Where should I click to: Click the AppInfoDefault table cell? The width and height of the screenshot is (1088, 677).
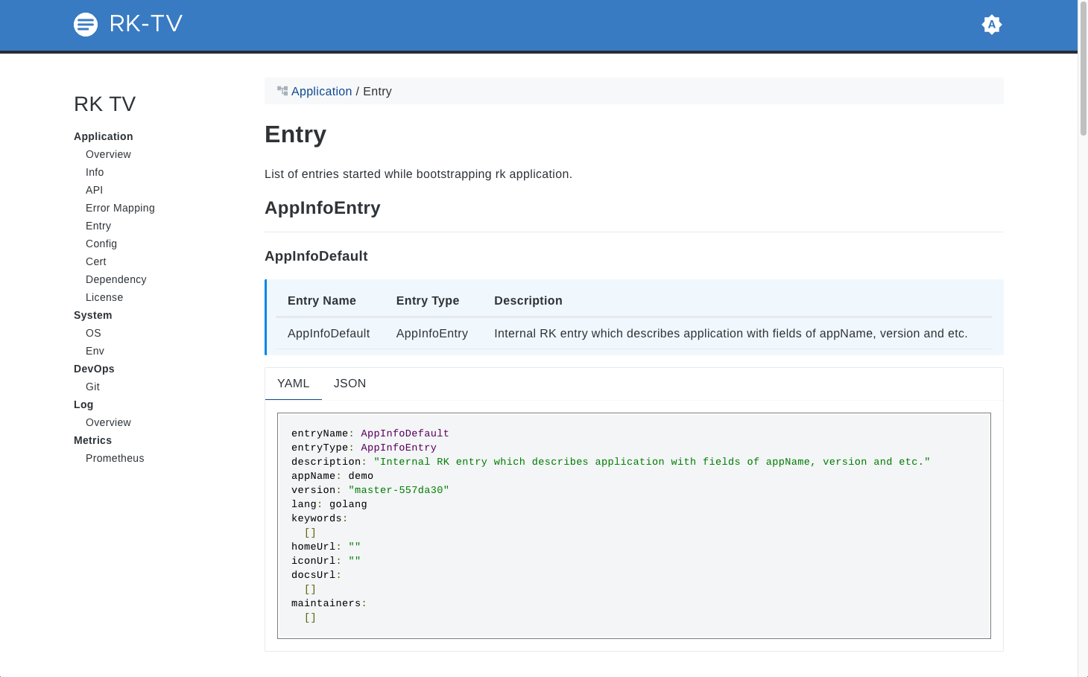pos(329,334)
